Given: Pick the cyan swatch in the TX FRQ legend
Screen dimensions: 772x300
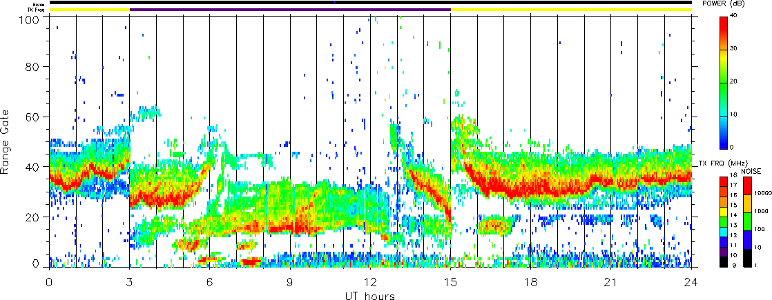Looking at the screenshot, I should 724,232.
